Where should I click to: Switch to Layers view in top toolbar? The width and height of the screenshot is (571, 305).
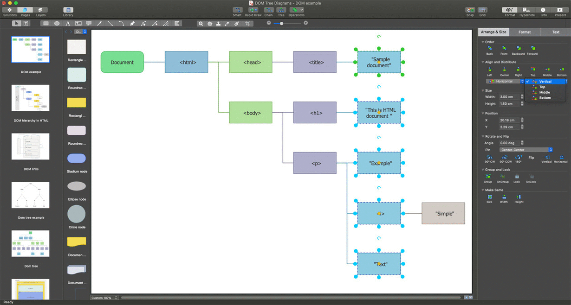coord(41,10)
